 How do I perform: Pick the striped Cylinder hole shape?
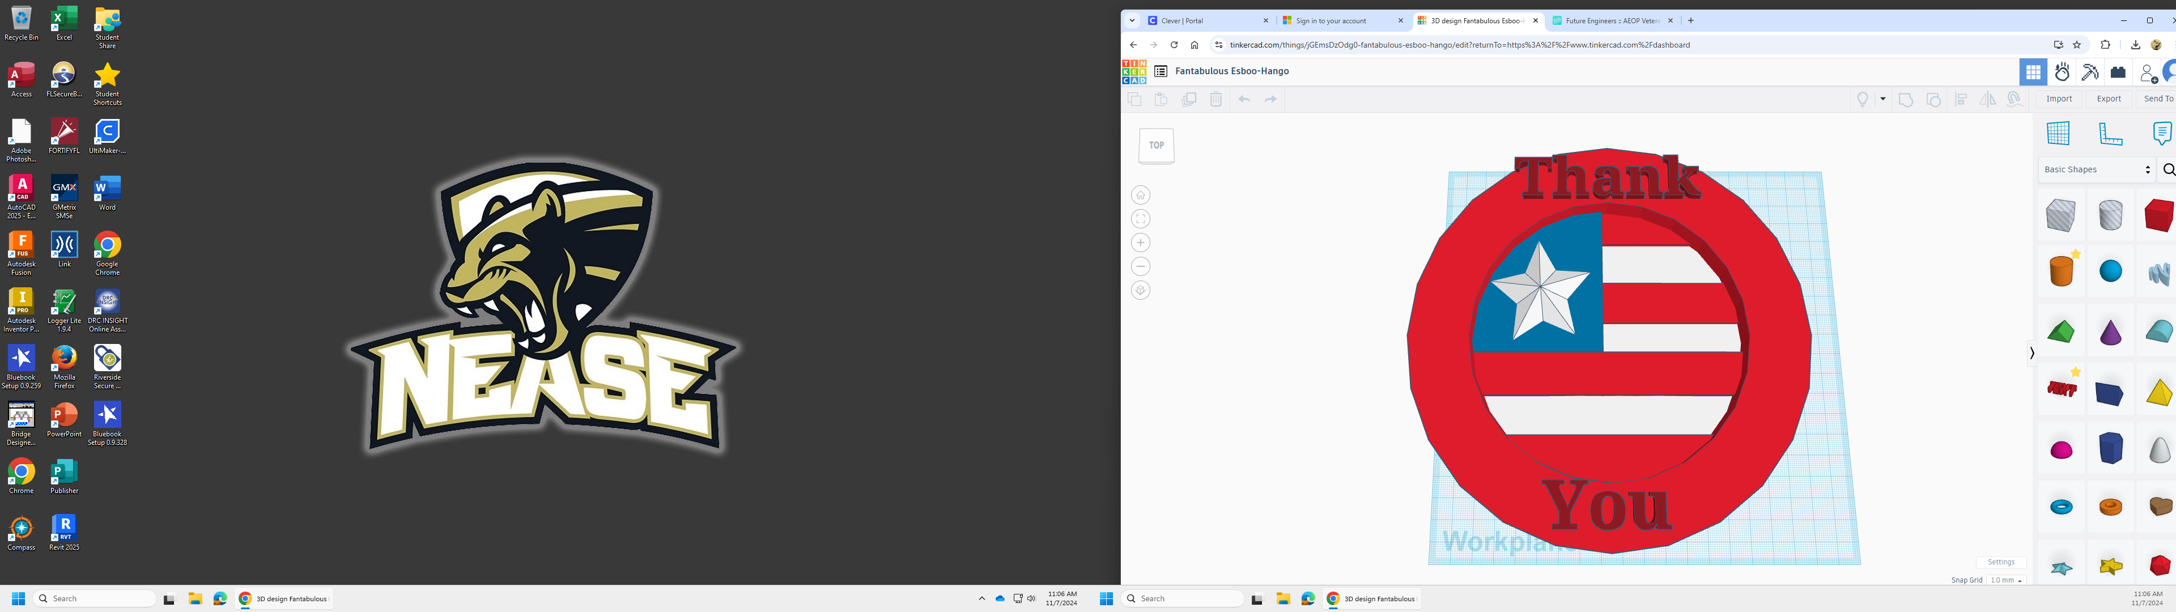[x=2110, y=215]
